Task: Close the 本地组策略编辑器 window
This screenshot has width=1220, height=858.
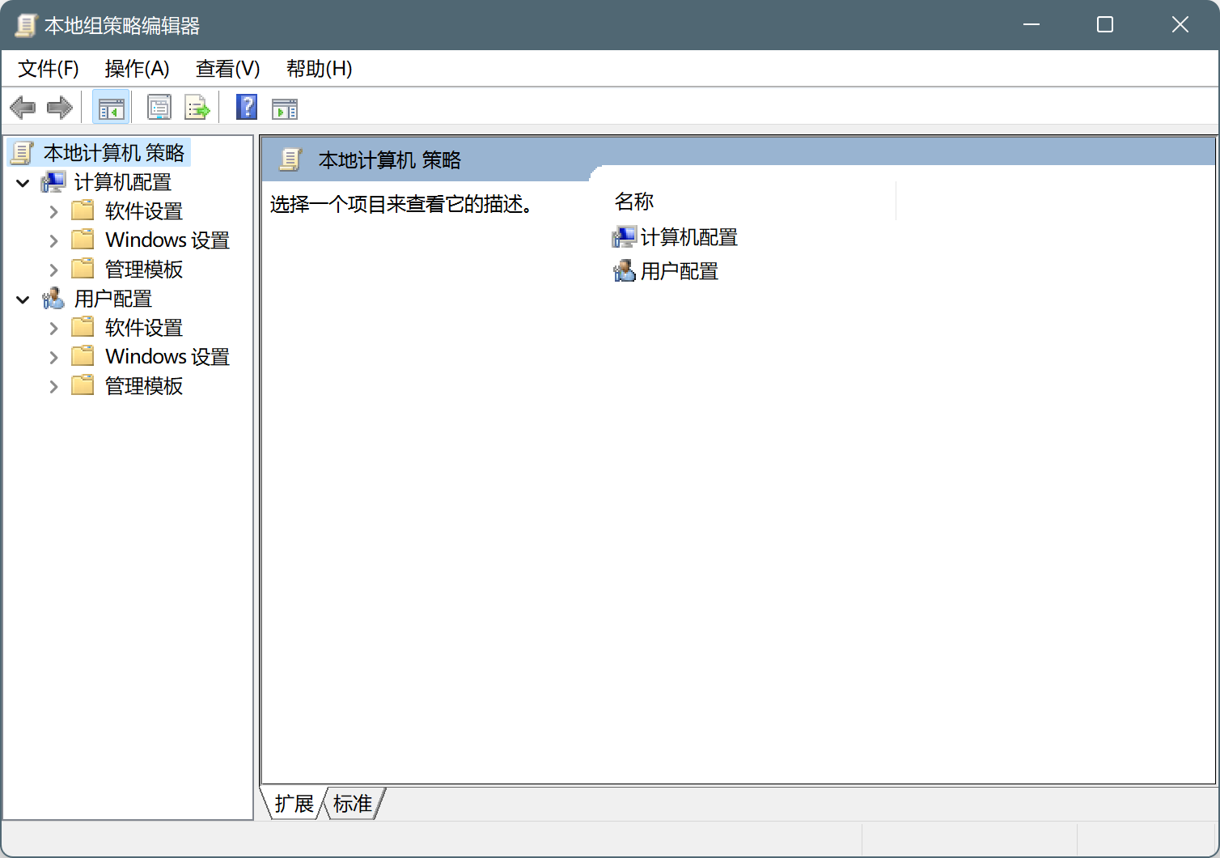Action: click(1180, 25)
